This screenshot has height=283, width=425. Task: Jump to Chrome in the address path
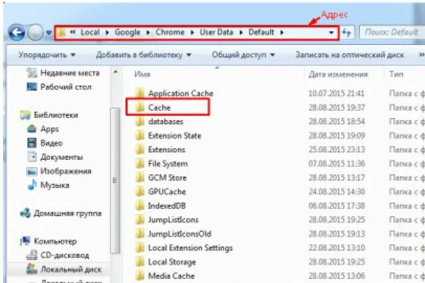[x=170, y=32]
